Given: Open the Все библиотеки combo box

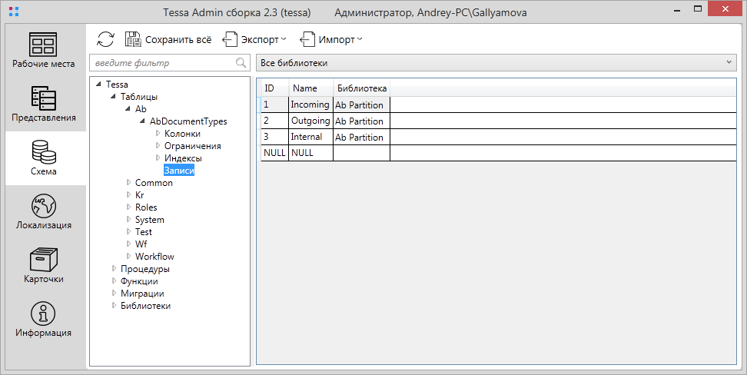Looking at the screenshot, I should (x=496, y=63).
